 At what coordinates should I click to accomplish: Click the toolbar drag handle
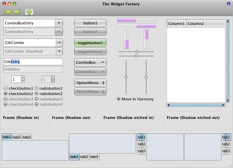click(2, 12)
